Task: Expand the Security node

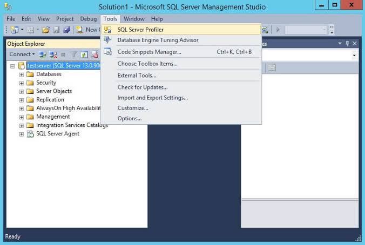Action: coord(22,83)
